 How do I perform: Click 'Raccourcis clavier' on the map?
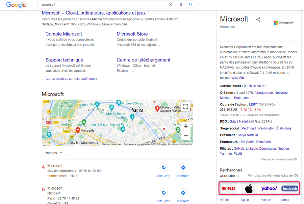(111, 144)
